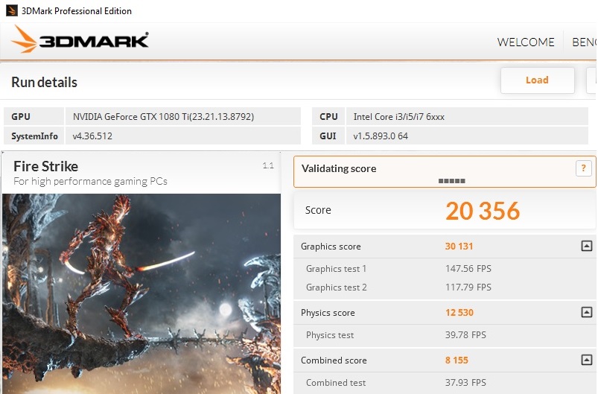Collapse the Physics score section

click(587, 312)
